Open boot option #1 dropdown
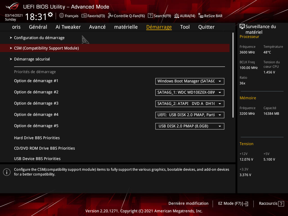Viewport: 288px width, 216px height. [x=190, y=81]
